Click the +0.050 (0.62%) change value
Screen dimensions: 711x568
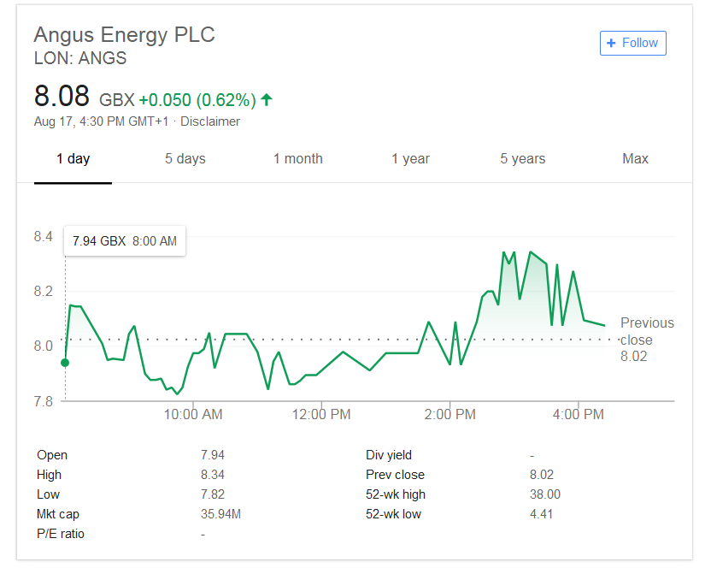click(197, 100)
